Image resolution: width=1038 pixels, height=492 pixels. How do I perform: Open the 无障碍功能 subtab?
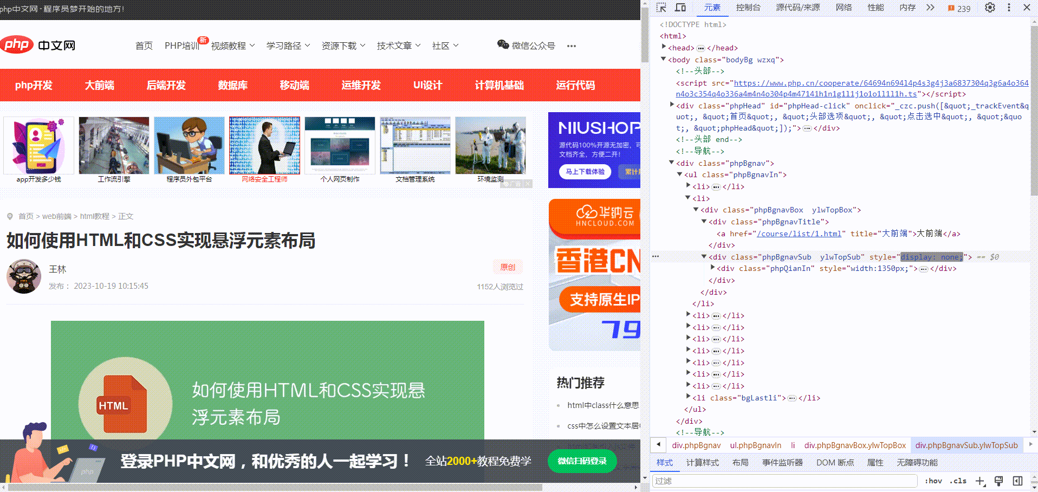pyautogui.click(x=917, y=463)
